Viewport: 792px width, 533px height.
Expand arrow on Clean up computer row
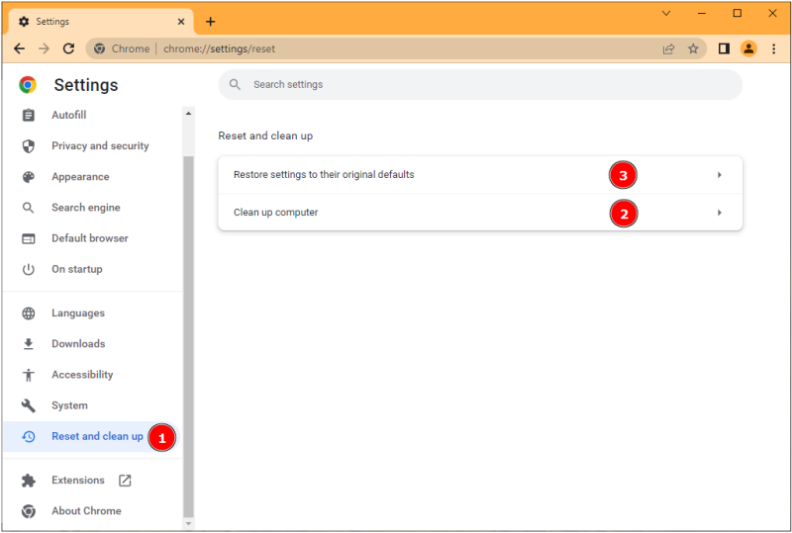coord(720,213)
